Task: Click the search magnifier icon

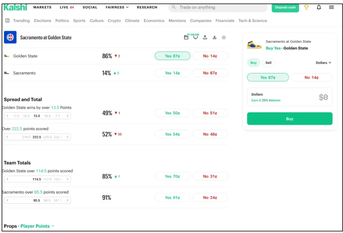Action: [174, 7]
